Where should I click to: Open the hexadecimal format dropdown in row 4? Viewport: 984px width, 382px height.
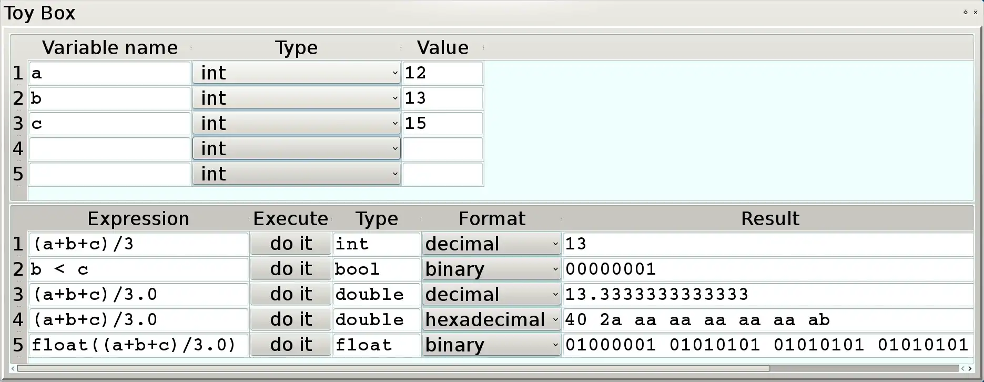click(x=491, y=319)
